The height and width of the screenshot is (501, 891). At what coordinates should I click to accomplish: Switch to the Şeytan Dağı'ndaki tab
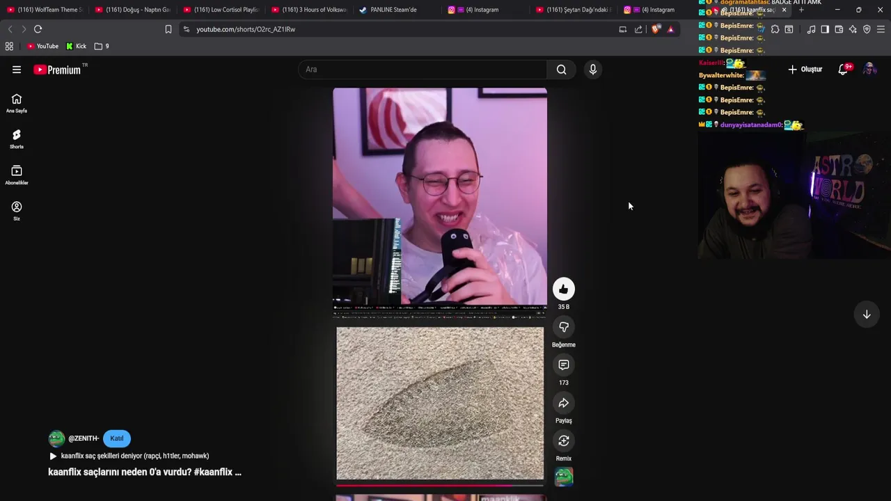[x=574, y=10]
